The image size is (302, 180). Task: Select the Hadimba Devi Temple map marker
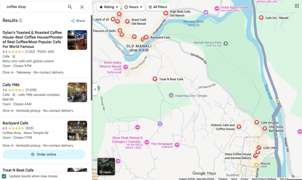[x=171, y=96]
